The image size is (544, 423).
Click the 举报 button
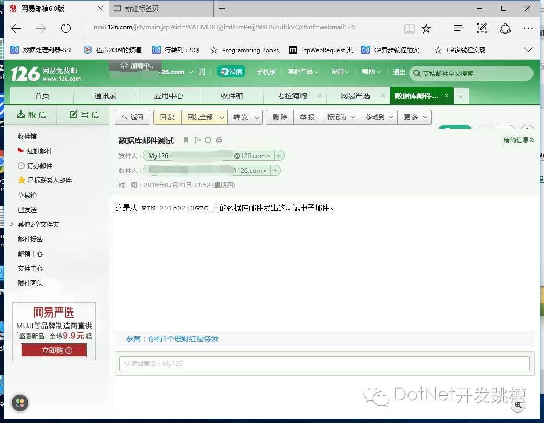click(x=307, y=117)
